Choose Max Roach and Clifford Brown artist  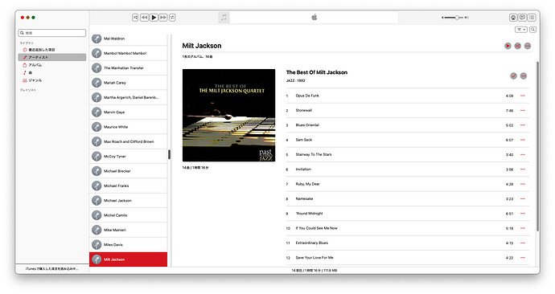[128, 141]
